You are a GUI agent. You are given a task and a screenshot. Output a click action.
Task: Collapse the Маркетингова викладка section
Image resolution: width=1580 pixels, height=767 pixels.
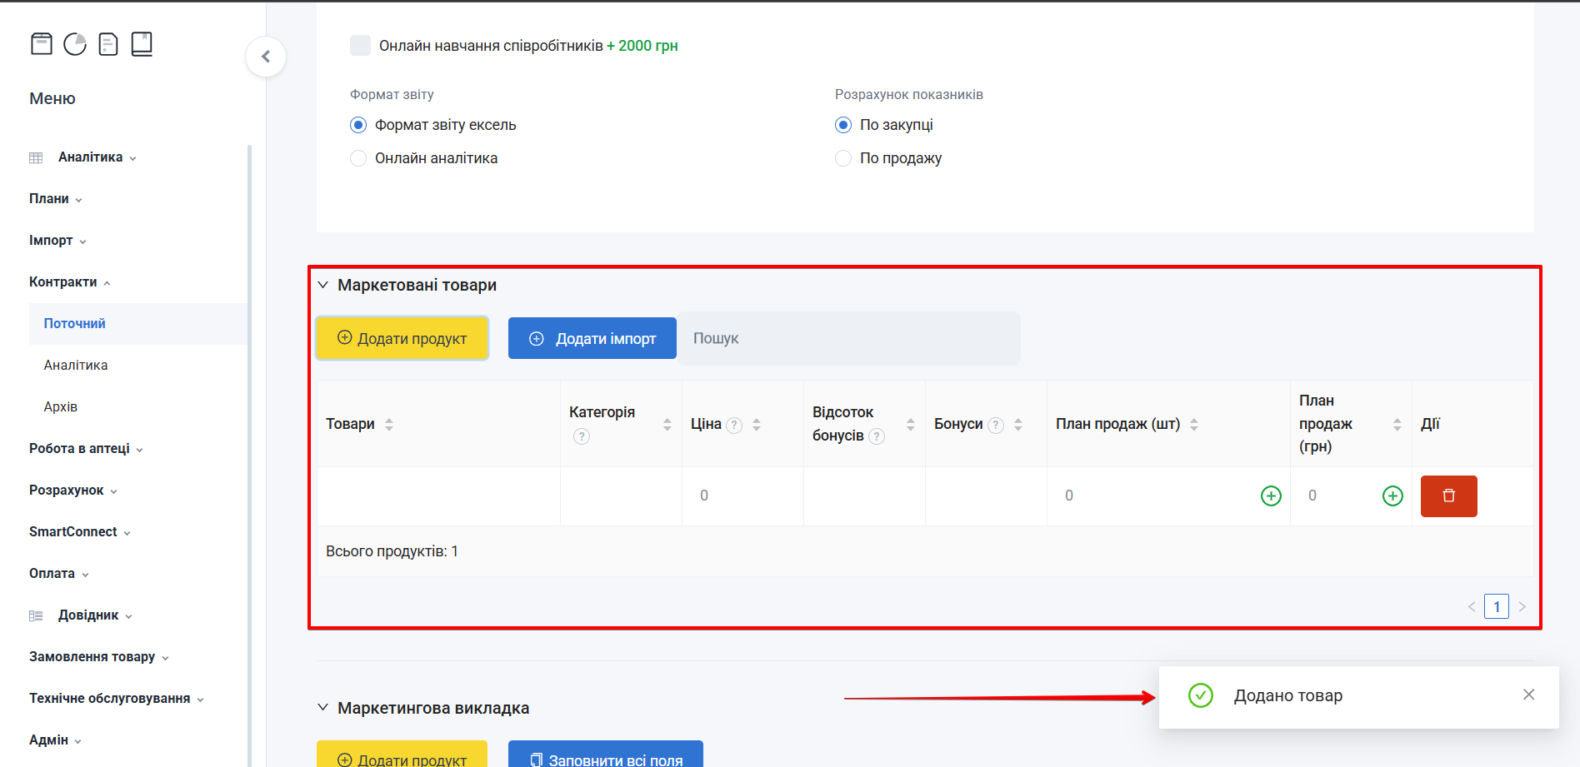[x=323, y=708]
